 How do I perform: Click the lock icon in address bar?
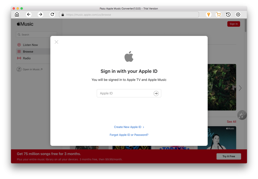[x=63, y=15]
